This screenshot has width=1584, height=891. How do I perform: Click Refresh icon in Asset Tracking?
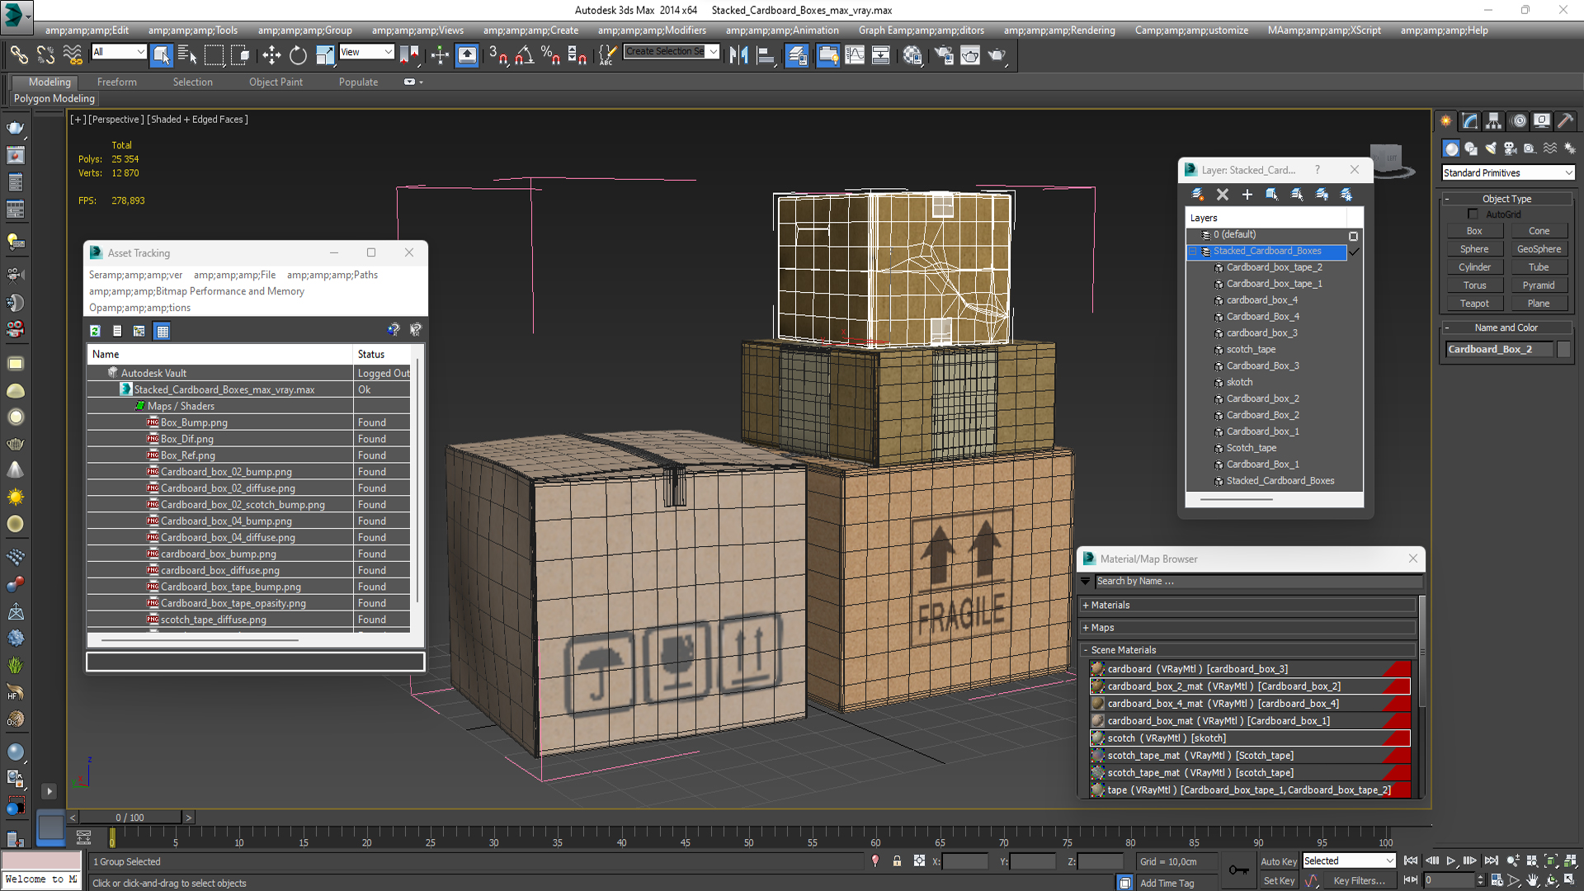96,331
